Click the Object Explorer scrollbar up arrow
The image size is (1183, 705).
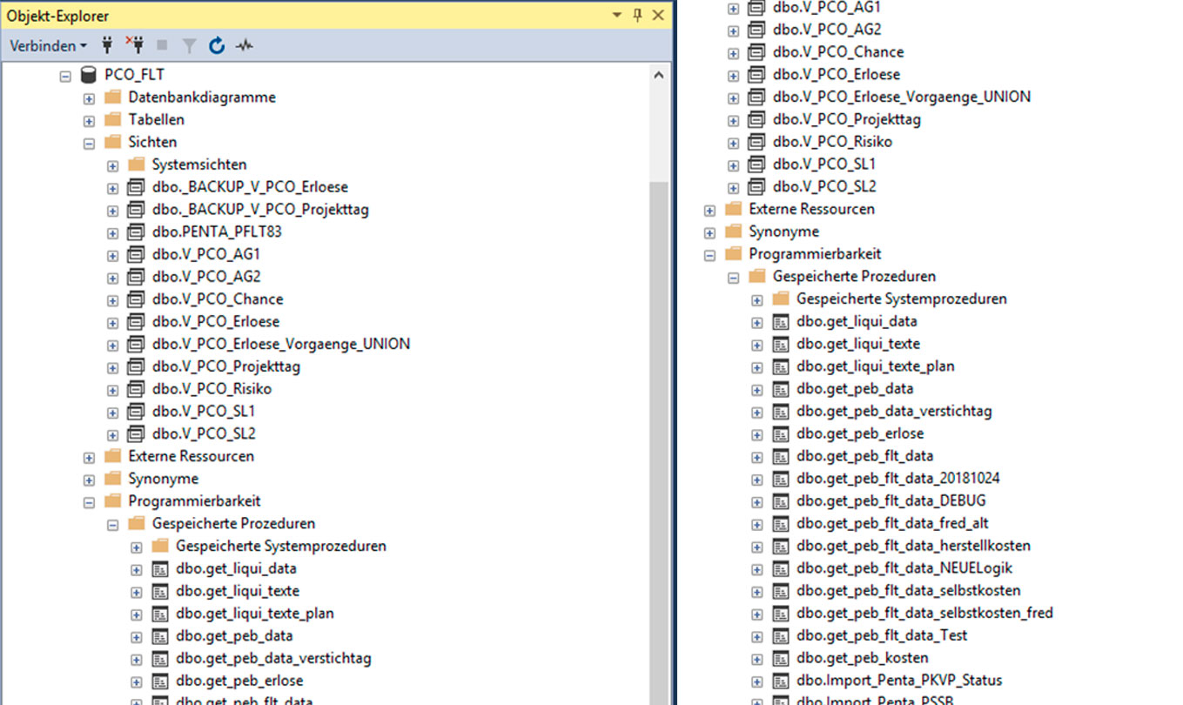pyautogui.click(x=658, y=76)
